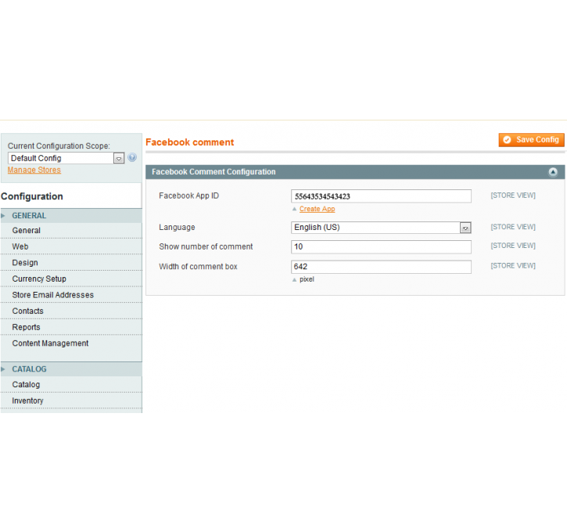The image size is (567, 532).
Task: Click the STORE VIEW tag beside App ID
Action: point(513,196)
